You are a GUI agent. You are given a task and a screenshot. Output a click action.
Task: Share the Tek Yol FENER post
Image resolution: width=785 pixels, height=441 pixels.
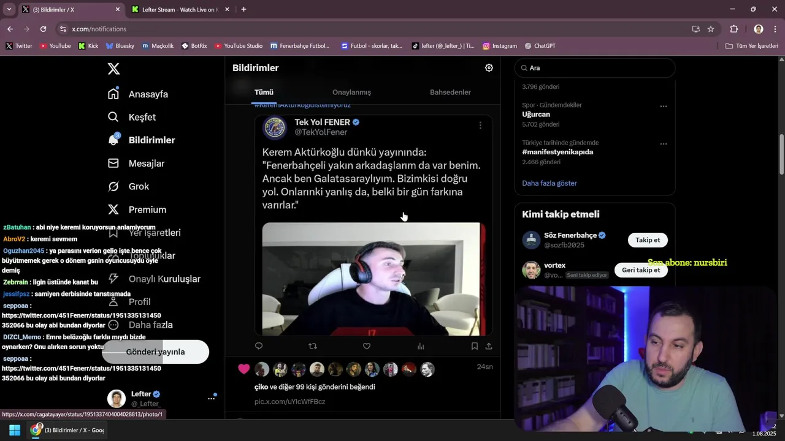489,346
